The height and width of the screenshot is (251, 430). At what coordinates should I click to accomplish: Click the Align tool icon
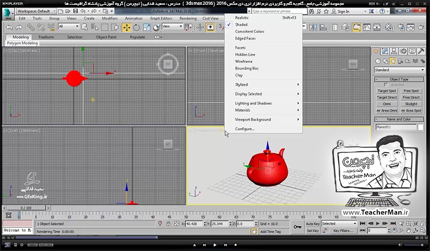click(x=324, y=27)
